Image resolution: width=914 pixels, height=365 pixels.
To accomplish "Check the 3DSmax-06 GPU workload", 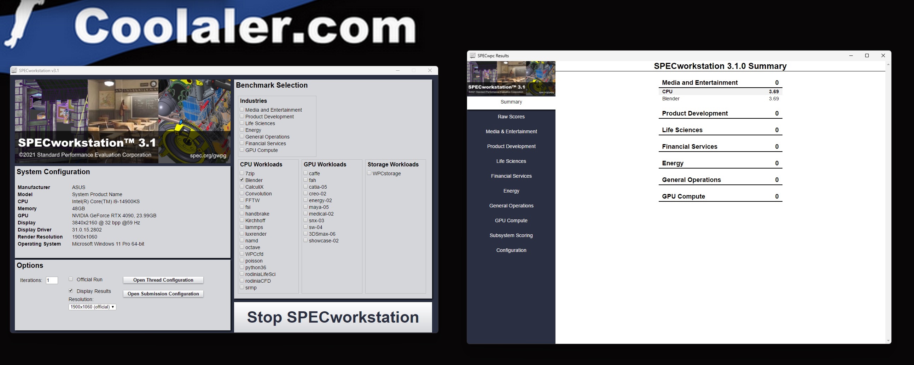I will (x=305, y=234).
